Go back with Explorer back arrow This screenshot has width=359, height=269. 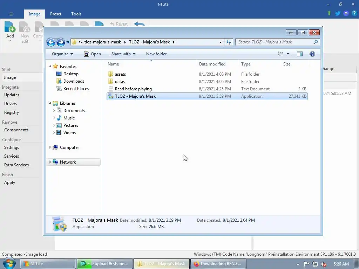pos(51,42)
